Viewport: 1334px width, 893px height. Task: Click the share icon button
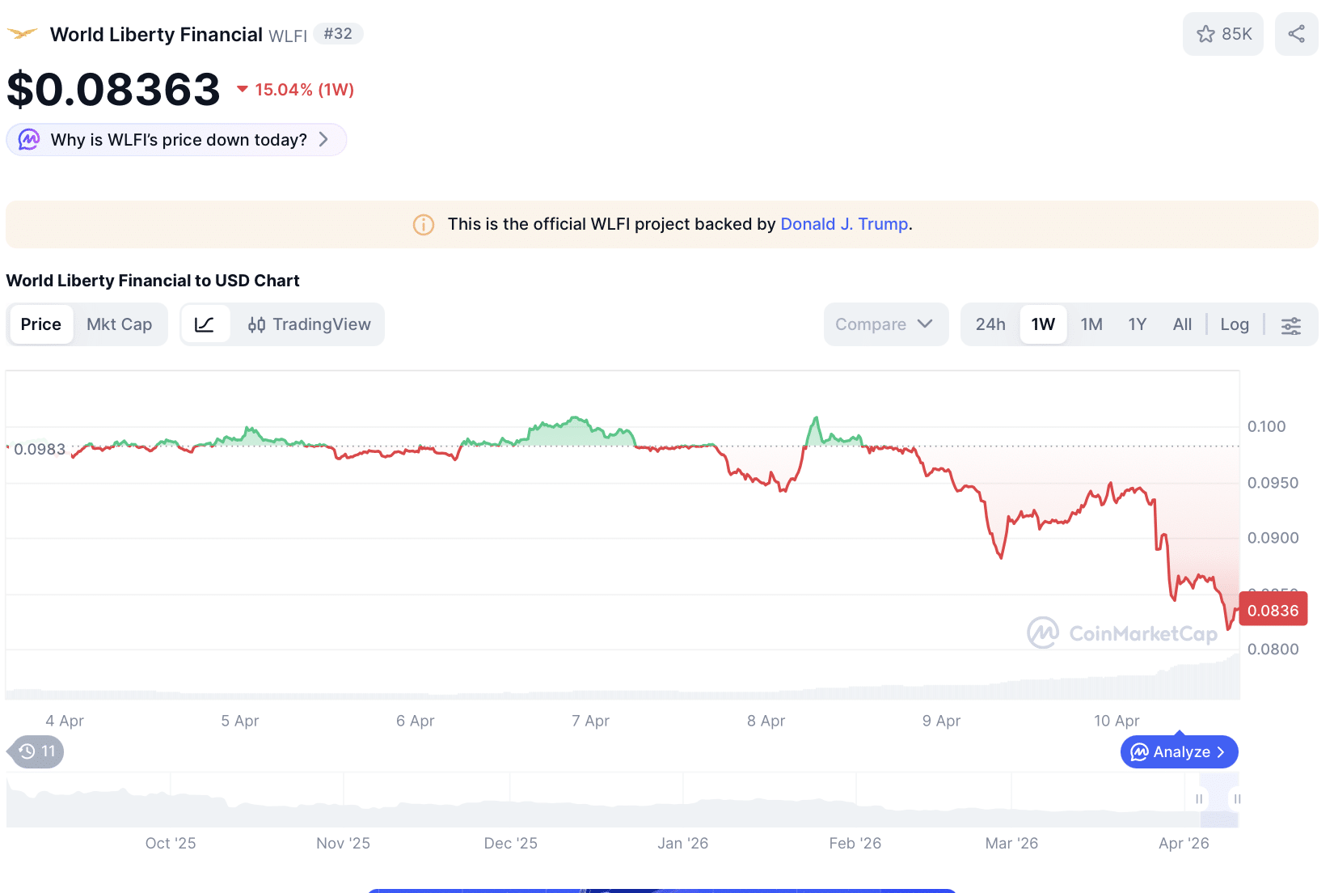click(1296, 34)
